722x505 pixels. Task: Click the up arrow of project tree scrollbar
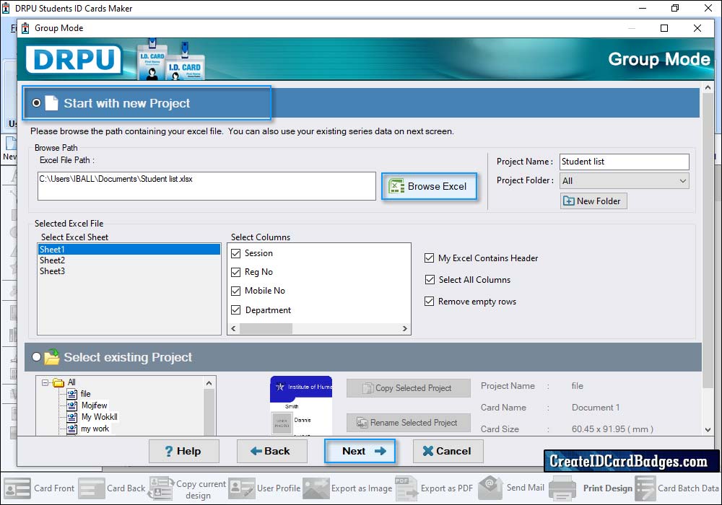pos(209,383)
